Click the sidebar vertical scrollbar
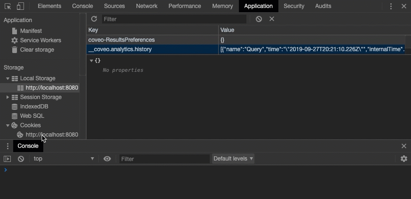411x199 pixels. tap(83, 45)
